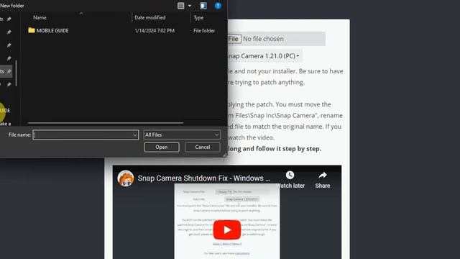Click the Open button
The image size is (460, 259).
tap(161, 147)
